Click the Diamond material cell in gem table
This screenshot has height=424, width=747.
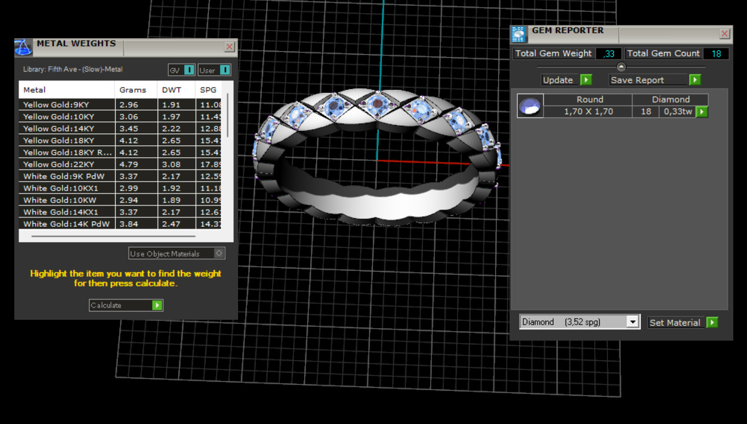click(x=671, y=100)
